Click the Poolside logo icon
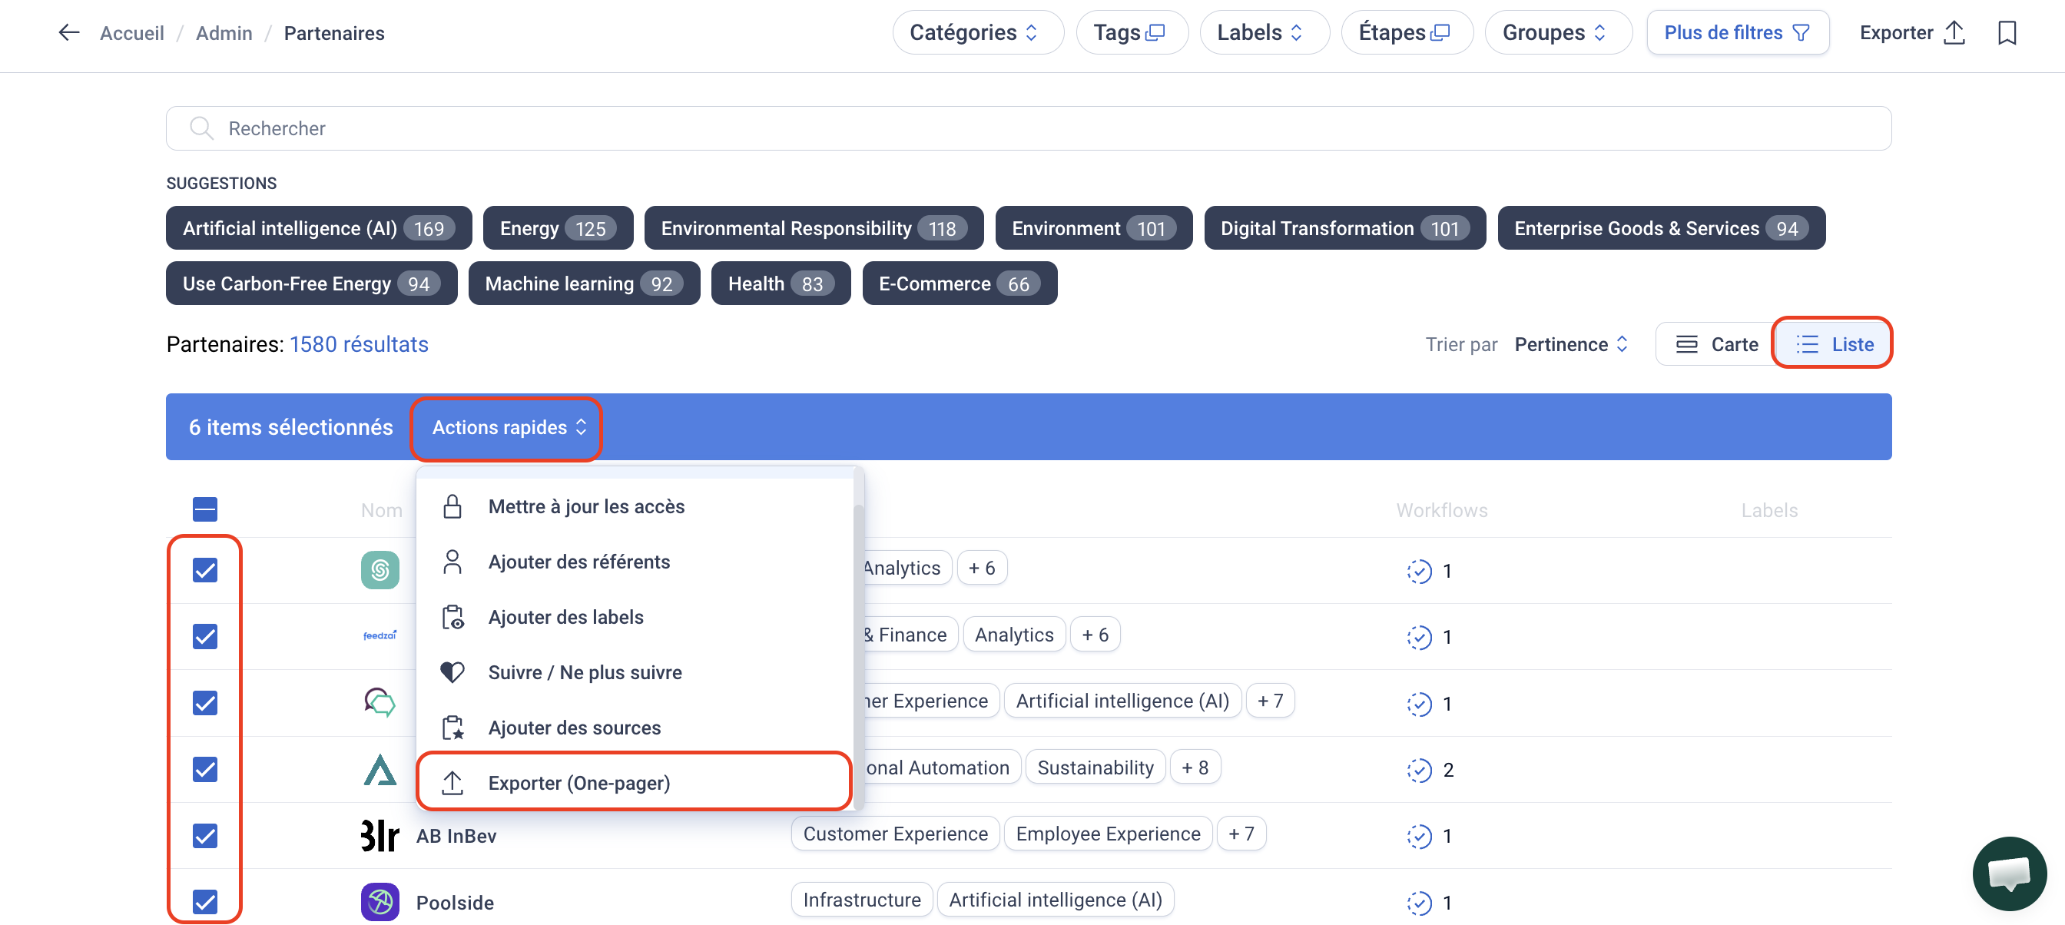Image resolution: width=2065 pixels, height=925 pixels. [x=380, y=902]
